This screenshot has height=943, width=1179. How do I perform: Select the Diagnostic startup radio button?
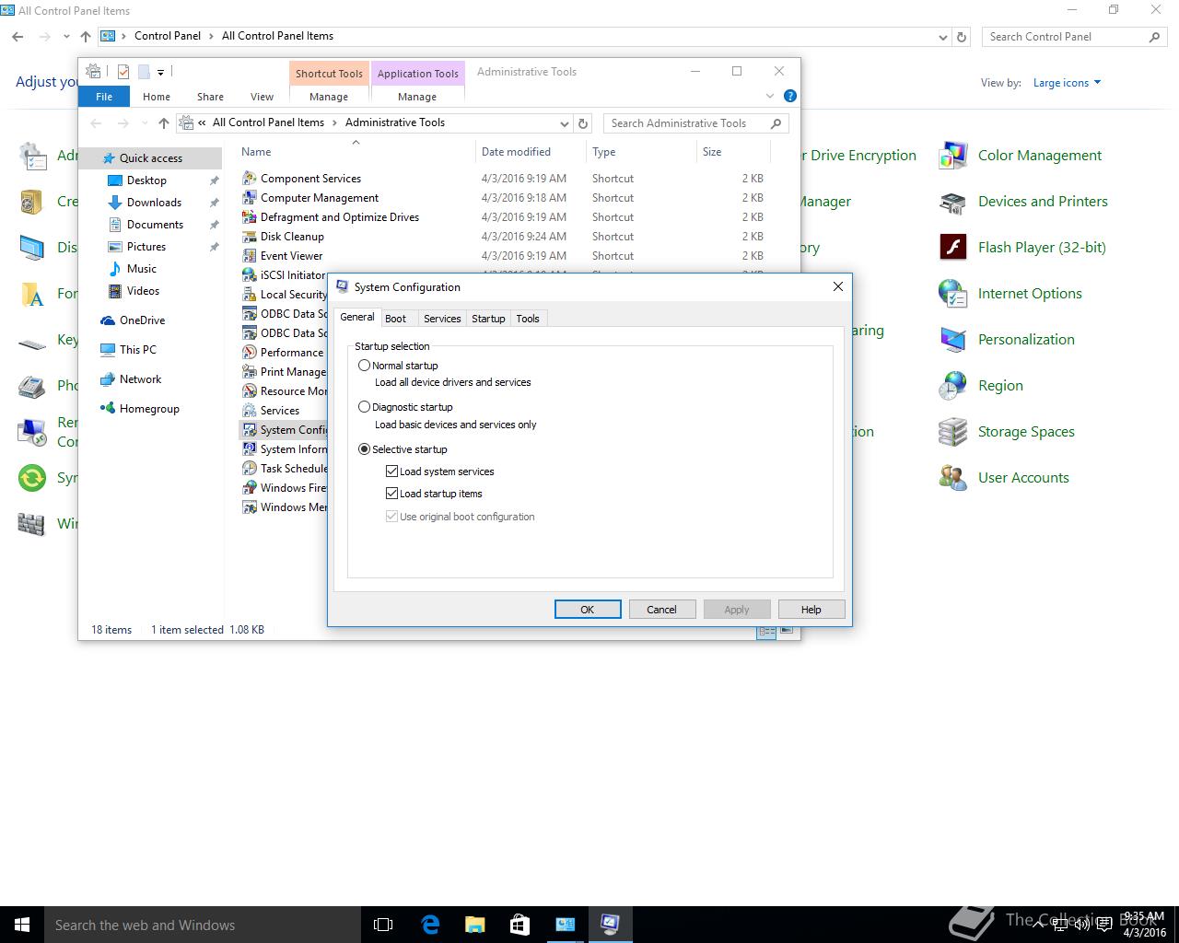[x=365, y=407]
